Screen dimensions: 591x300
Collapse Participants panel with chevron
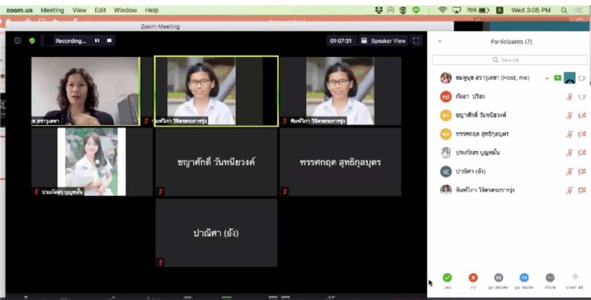[440, 41]
